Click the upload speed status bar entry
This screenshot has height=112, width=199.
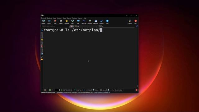click(78, 90)
